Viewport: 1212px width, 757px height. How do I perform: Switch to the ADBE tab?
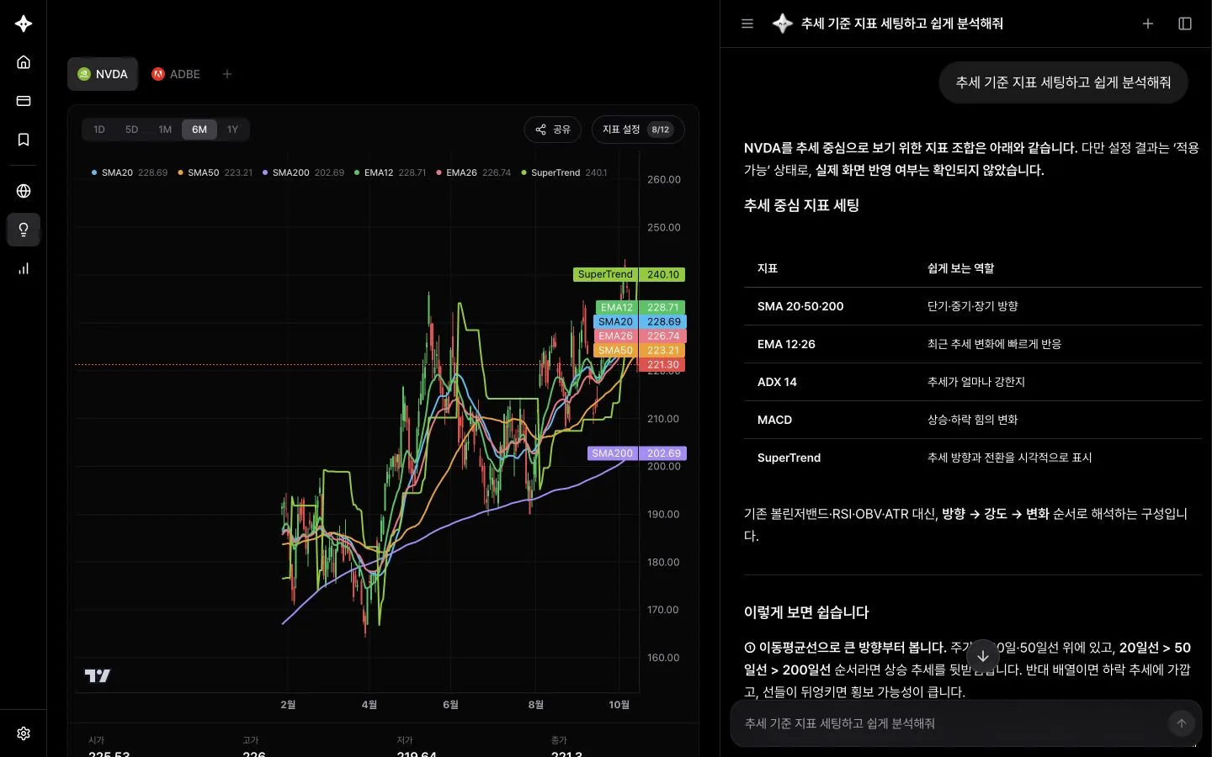point(176,74)
